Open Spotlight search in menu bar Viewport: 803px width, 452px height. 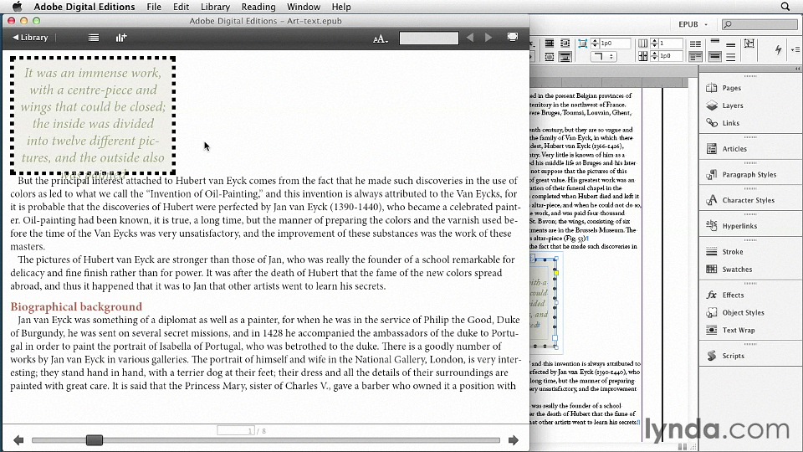(785, 7)
